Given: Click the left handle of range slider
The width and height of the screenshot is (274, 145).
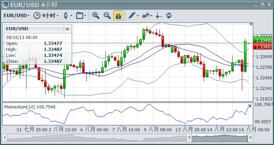Looking at the screenshot, I should click(x=189, y=138).
